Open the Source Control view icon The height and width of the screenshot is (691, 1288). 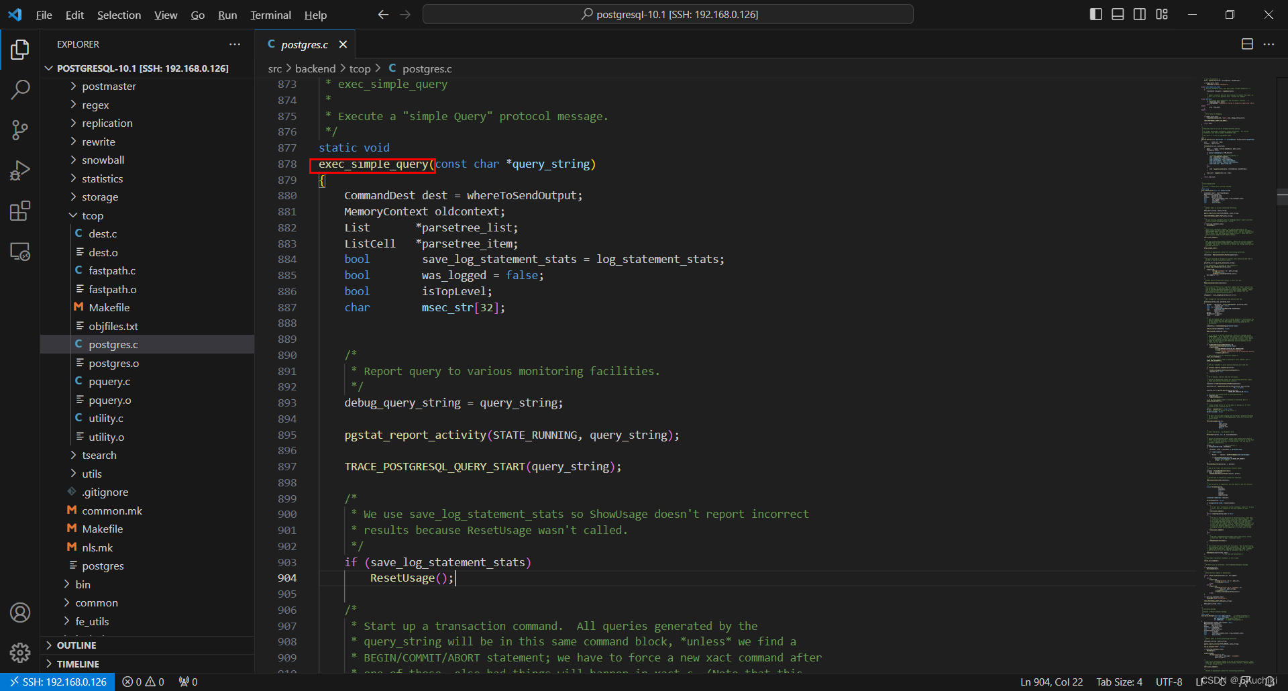tap(20, 130)
